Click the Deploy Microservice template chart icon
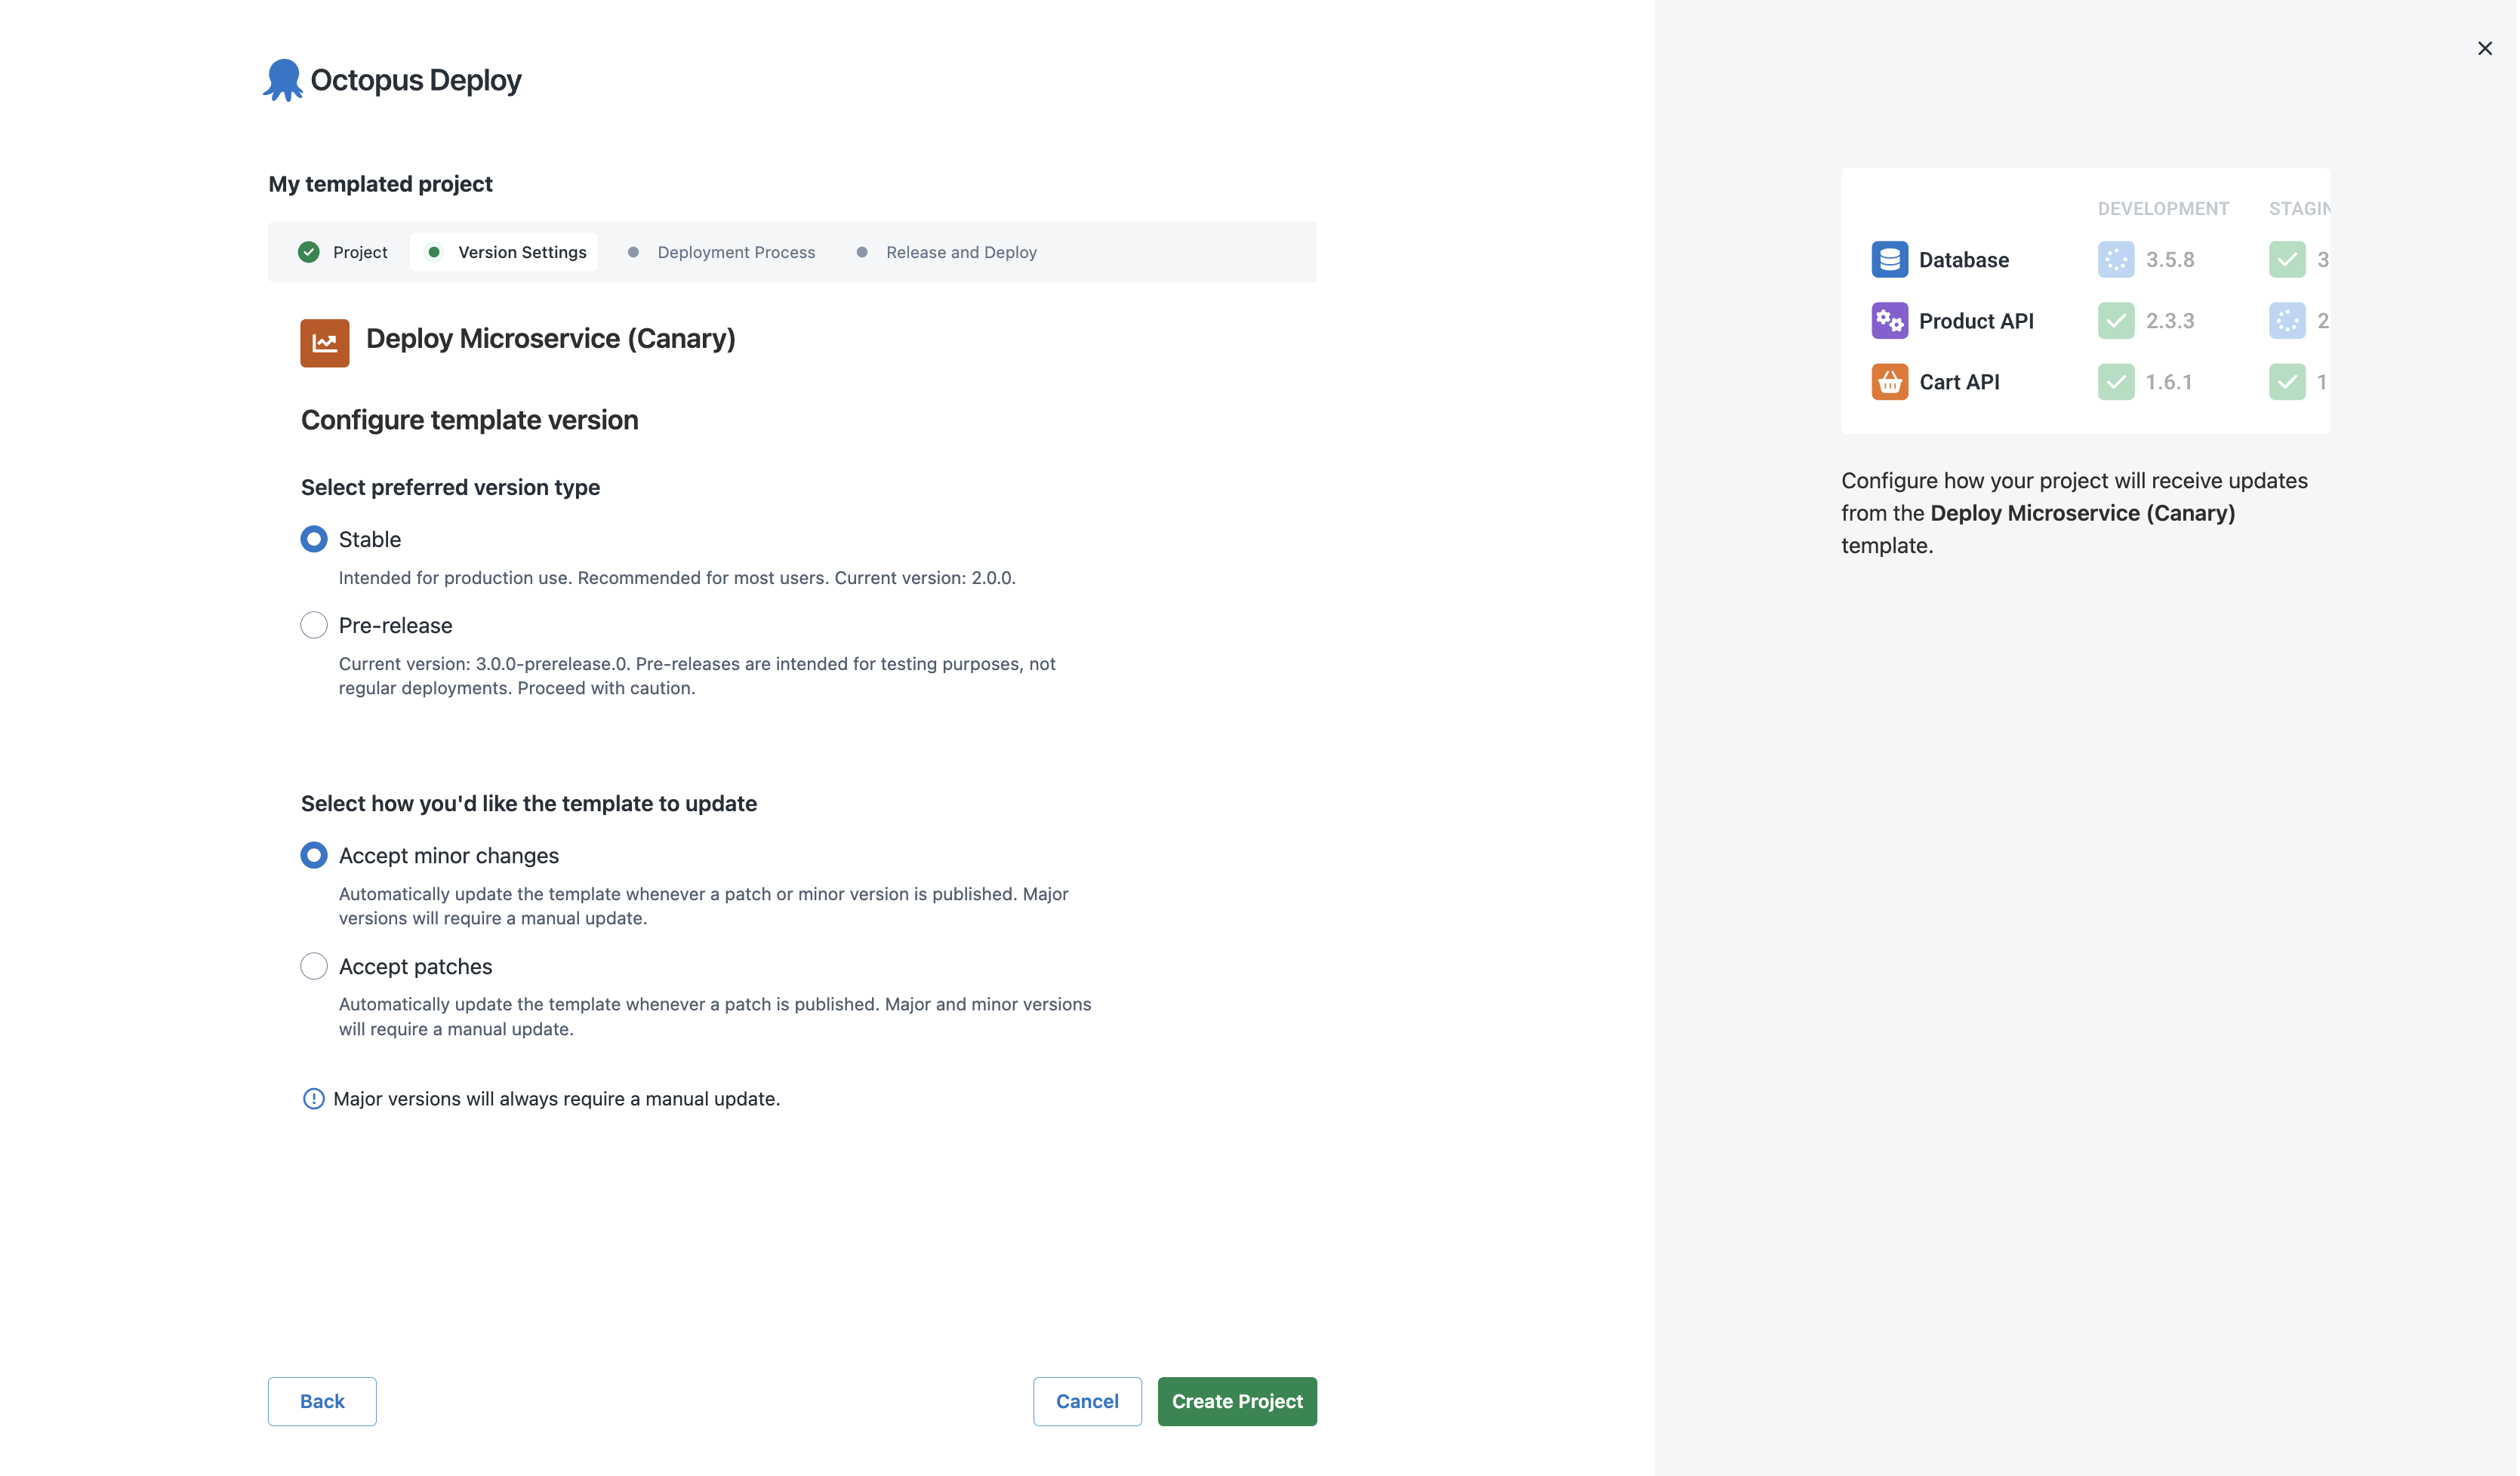The image size is (2520, 1476). tap(324, 342)
